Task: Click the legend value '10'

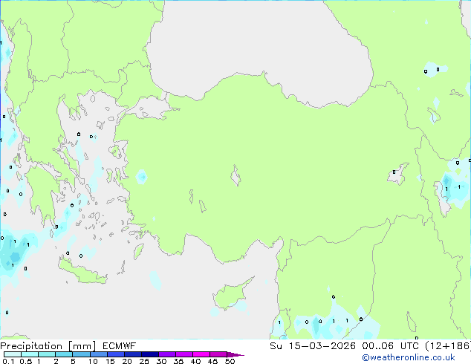Action: (x=93, y=361)
